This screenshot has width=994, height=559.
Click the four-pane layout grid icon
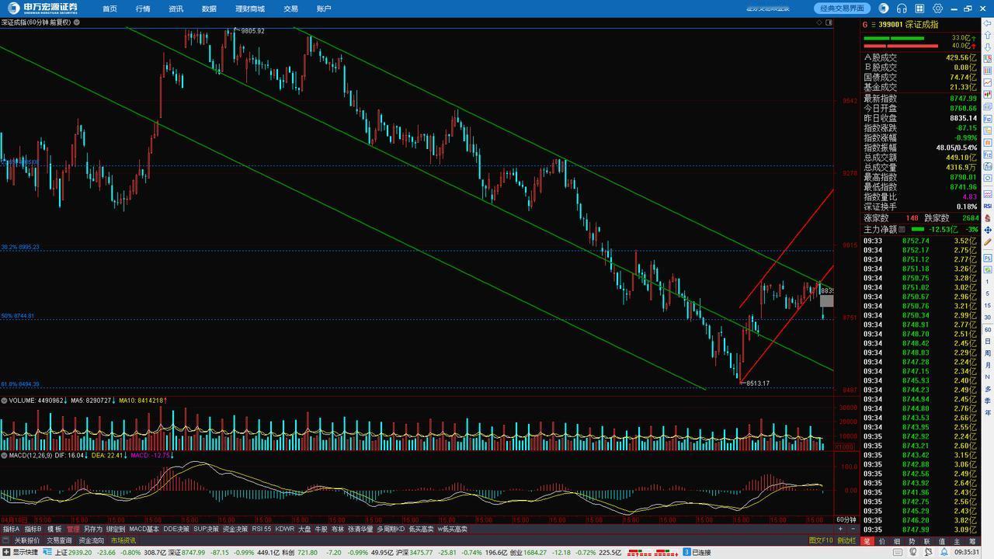pyautogui.click(x=919, y=9)
